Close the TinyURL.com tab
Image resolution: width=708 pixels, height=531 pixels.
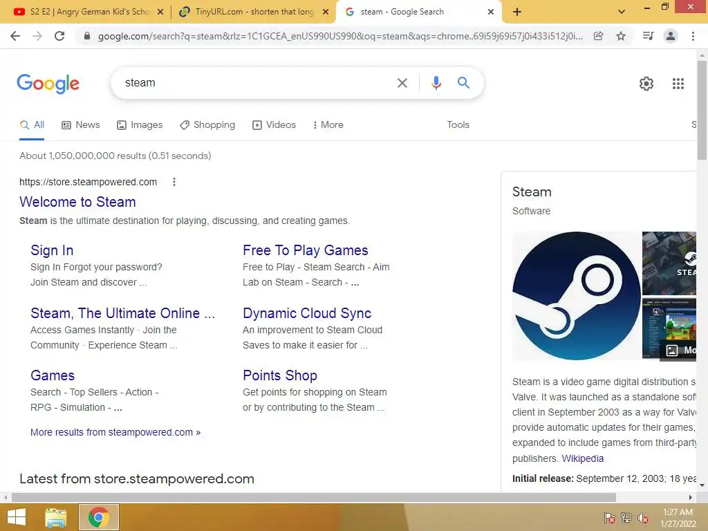coord(326,12)
